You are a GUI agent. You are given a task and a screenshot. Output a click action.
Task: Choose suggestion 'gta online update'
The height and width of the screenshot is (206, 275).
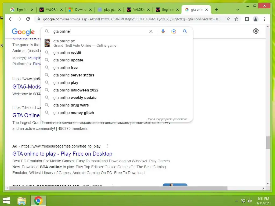117,60
